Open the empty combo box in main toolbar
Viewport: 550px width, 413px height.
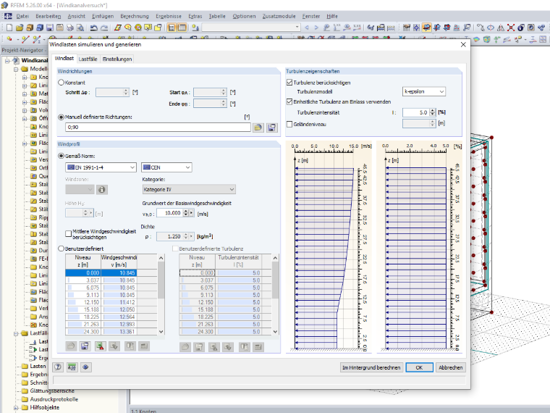pos(251,28)
